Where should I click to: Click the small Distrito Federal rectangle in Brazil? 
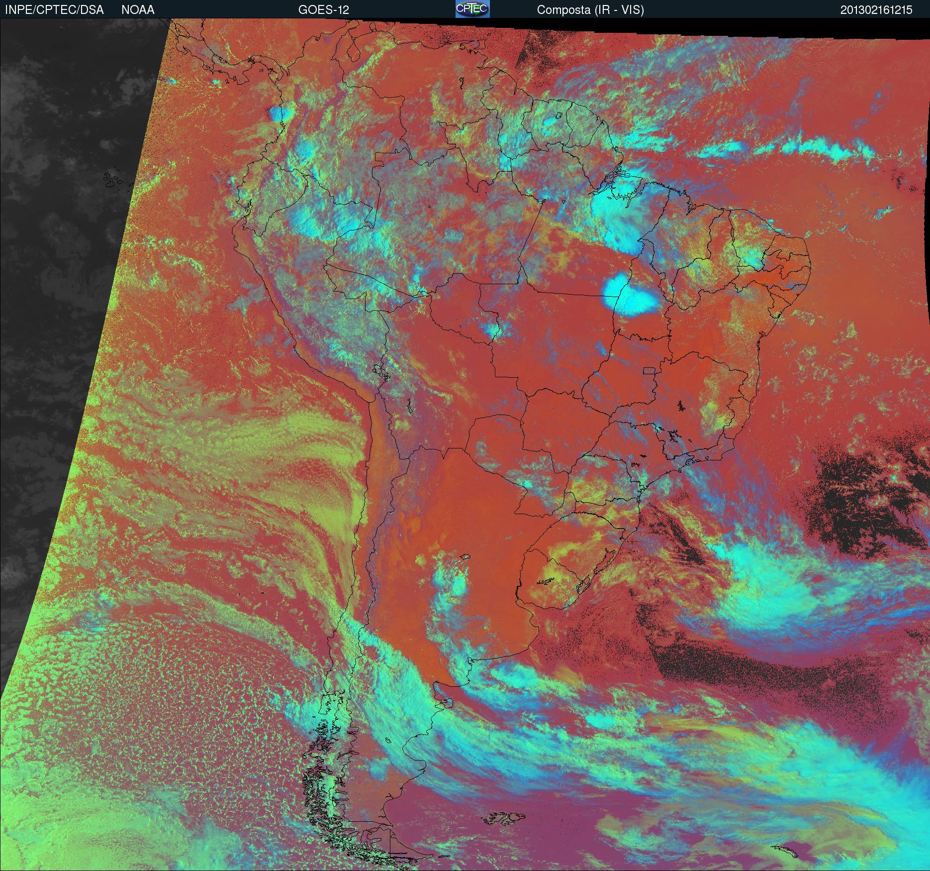coord(649,370)
